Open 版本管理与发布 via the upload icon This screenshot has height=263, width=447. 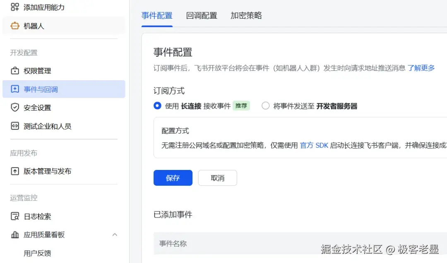click(14, 171)
